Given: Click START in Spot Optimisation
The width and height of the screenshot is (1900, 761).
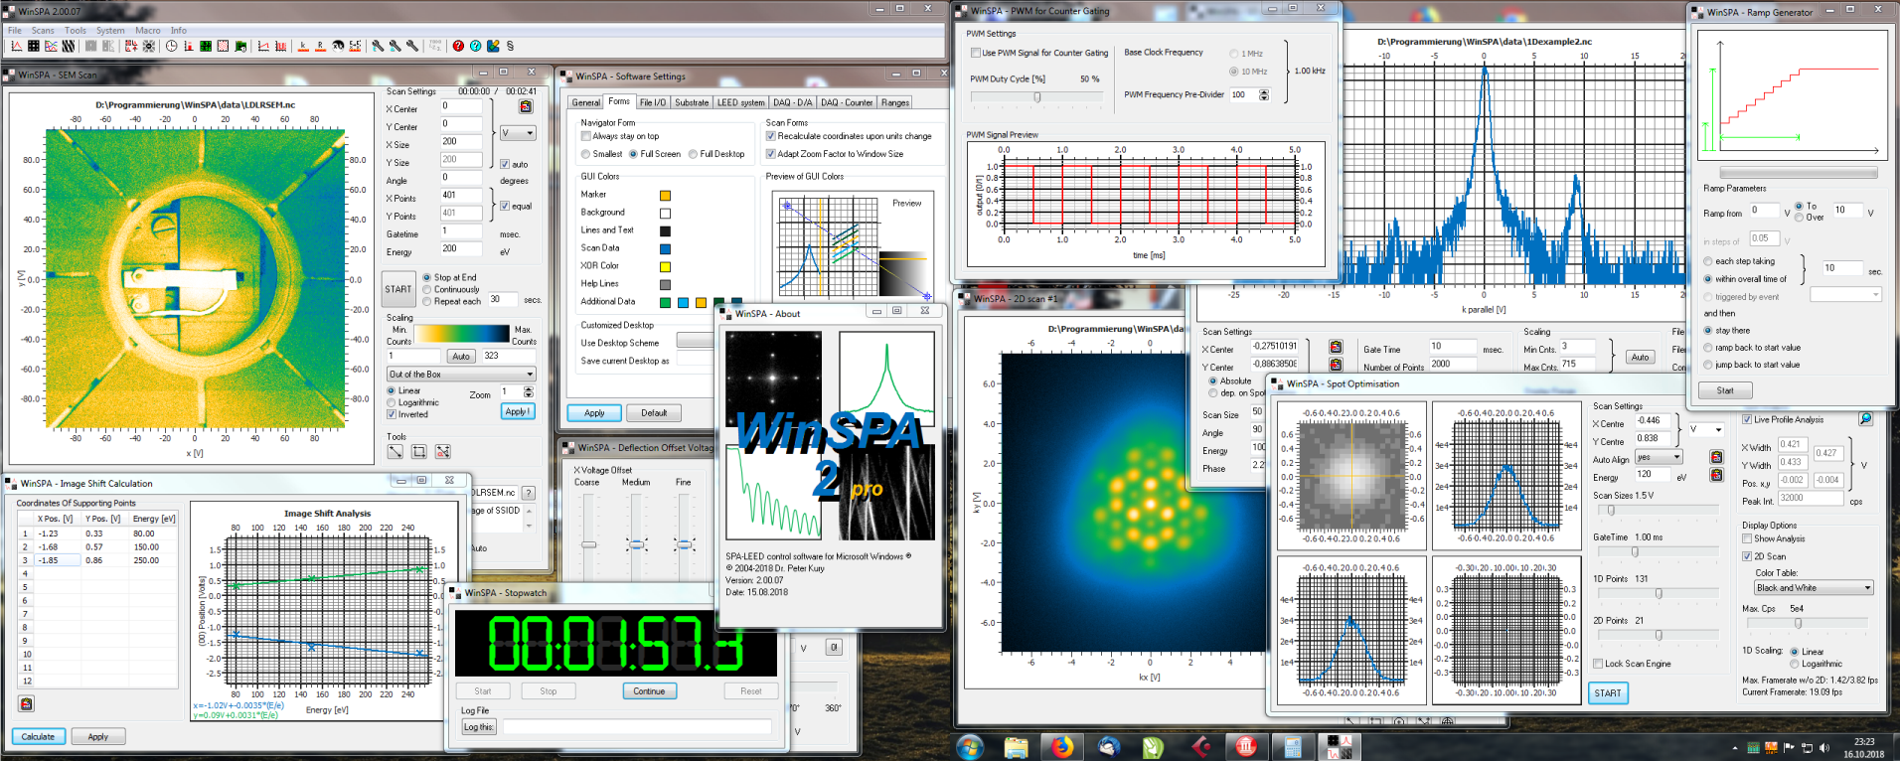Looking at the screenshot, I should 1608,693.
